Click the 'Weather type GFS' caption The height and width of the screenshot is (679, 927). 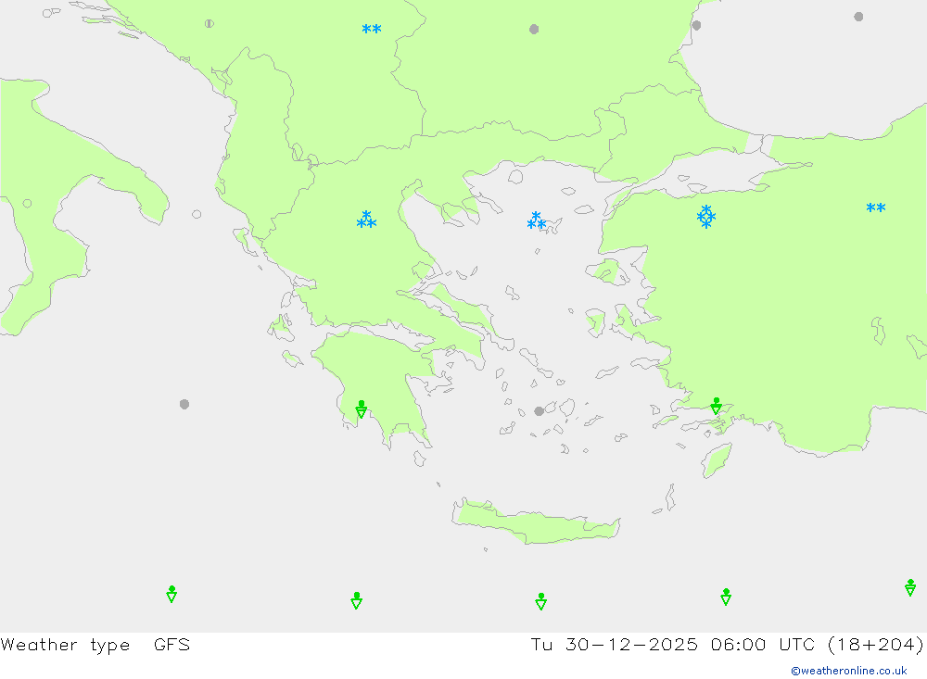(95, 644)
